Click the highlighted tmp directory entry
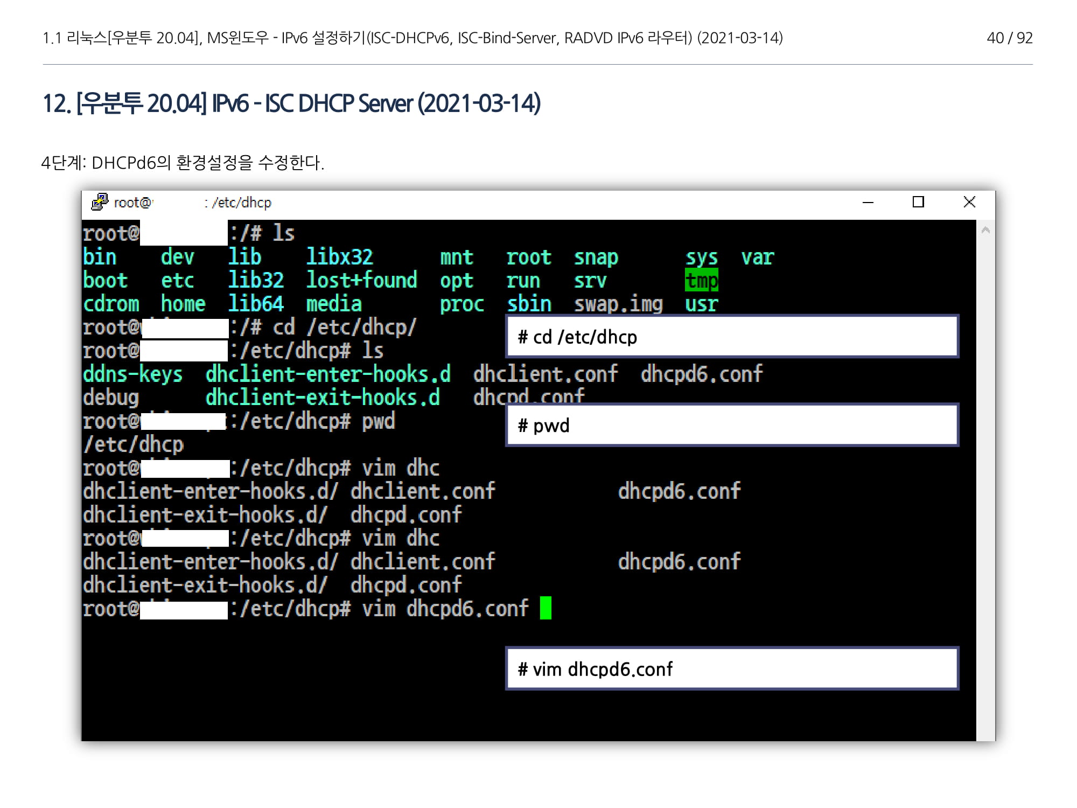This screenshot has height=808, width=1077. click(x=701, y=281)
